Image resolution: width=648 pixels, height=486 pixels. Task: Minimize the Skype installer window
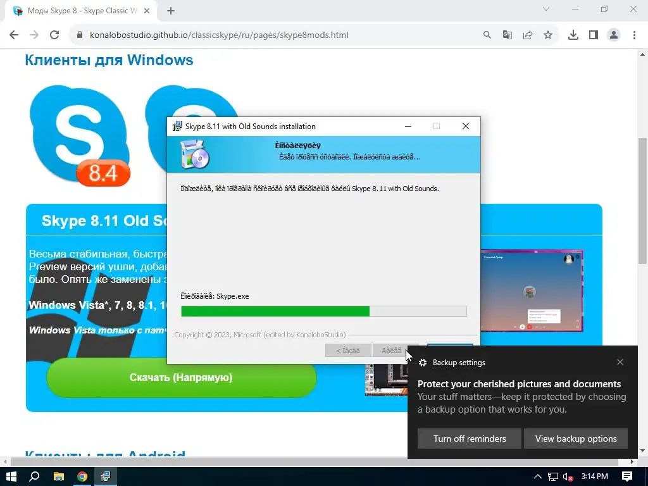pyautogui.click(x=408, y=126)
